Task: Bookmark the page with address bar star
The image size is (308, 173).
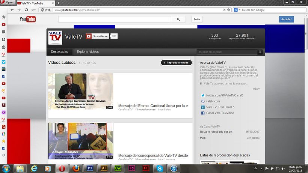Action: (x=229, y=10)
